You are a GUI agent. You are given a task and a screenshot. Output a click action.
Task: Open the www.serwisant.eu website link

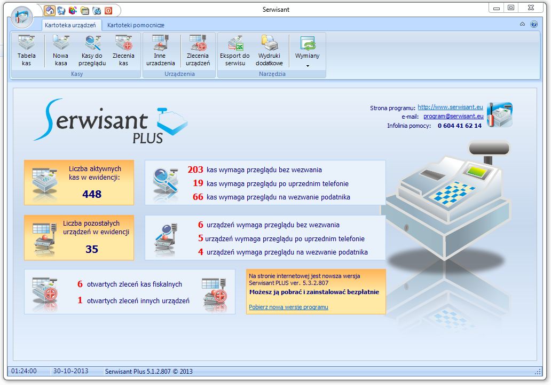click(x=450, y=107)
